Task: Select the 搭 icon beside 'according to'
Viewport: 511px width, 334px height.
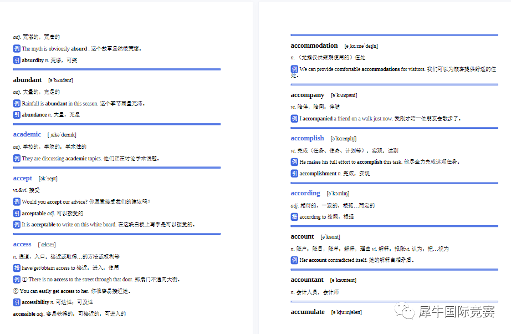Action: click(x=294, y=217)
